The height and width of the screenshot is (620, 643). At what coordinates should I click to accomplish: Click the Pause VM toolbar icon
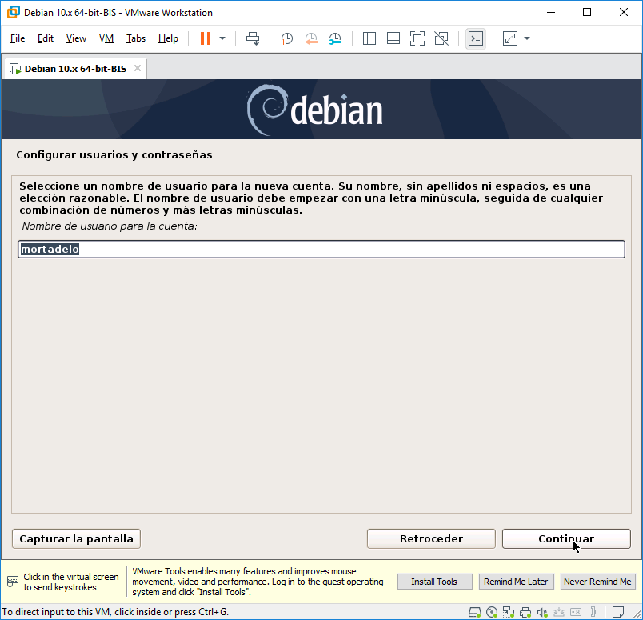click(x=205, y=38)
